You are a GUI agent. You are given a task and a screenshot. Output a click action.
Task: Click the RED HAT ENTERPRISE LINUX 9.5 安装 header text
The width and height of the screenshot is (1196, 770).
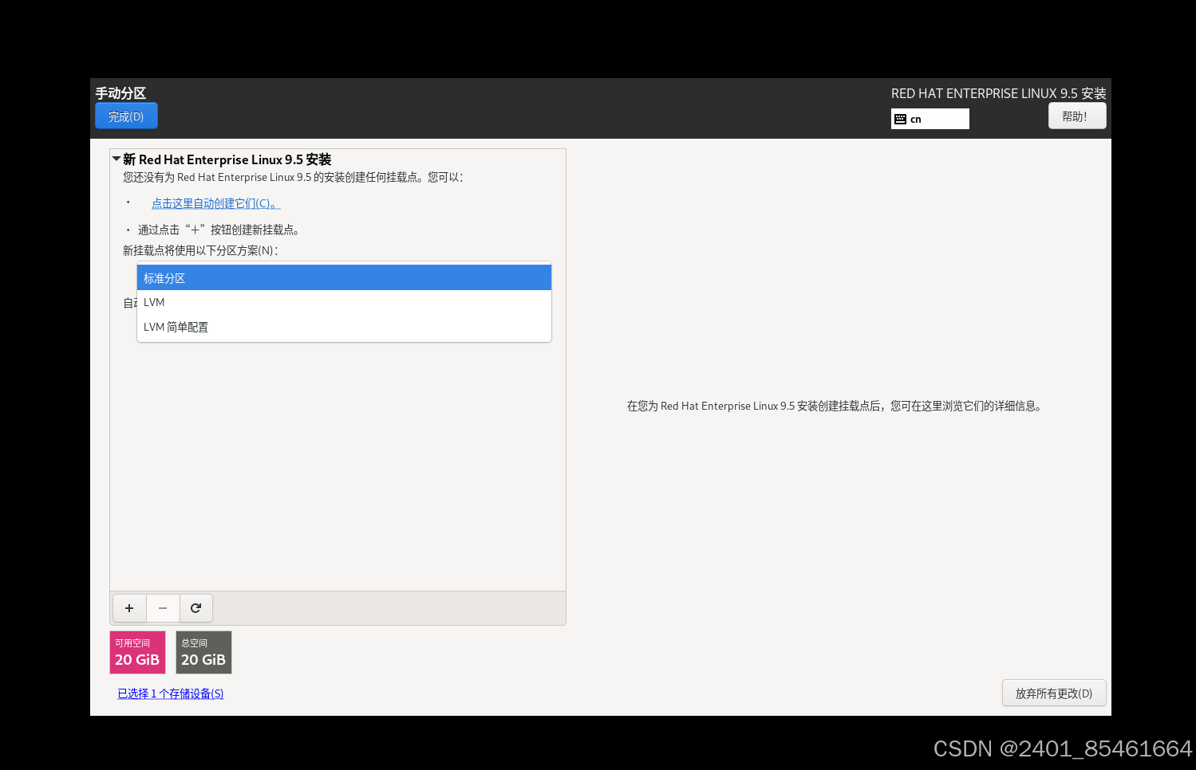click(999, 93)
